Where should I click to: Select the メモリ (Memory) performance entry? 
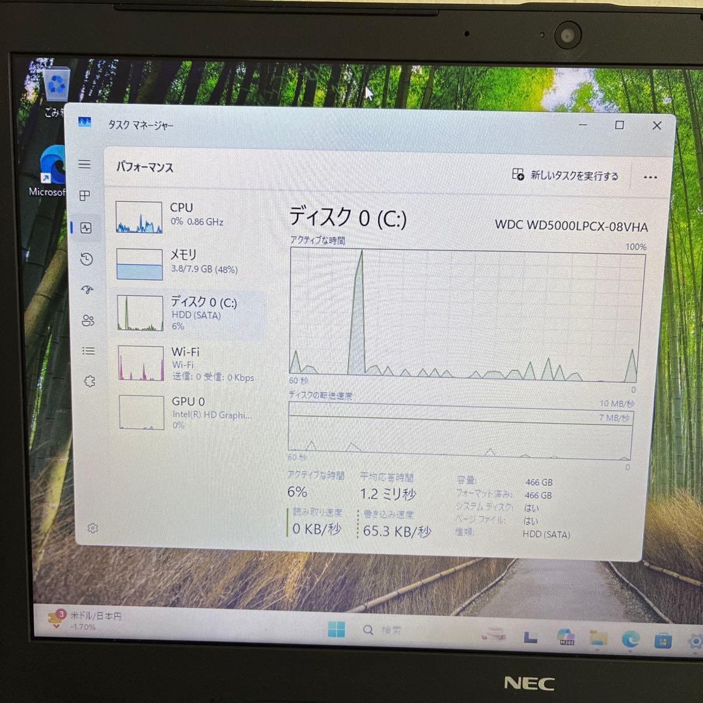pos(182,262)
